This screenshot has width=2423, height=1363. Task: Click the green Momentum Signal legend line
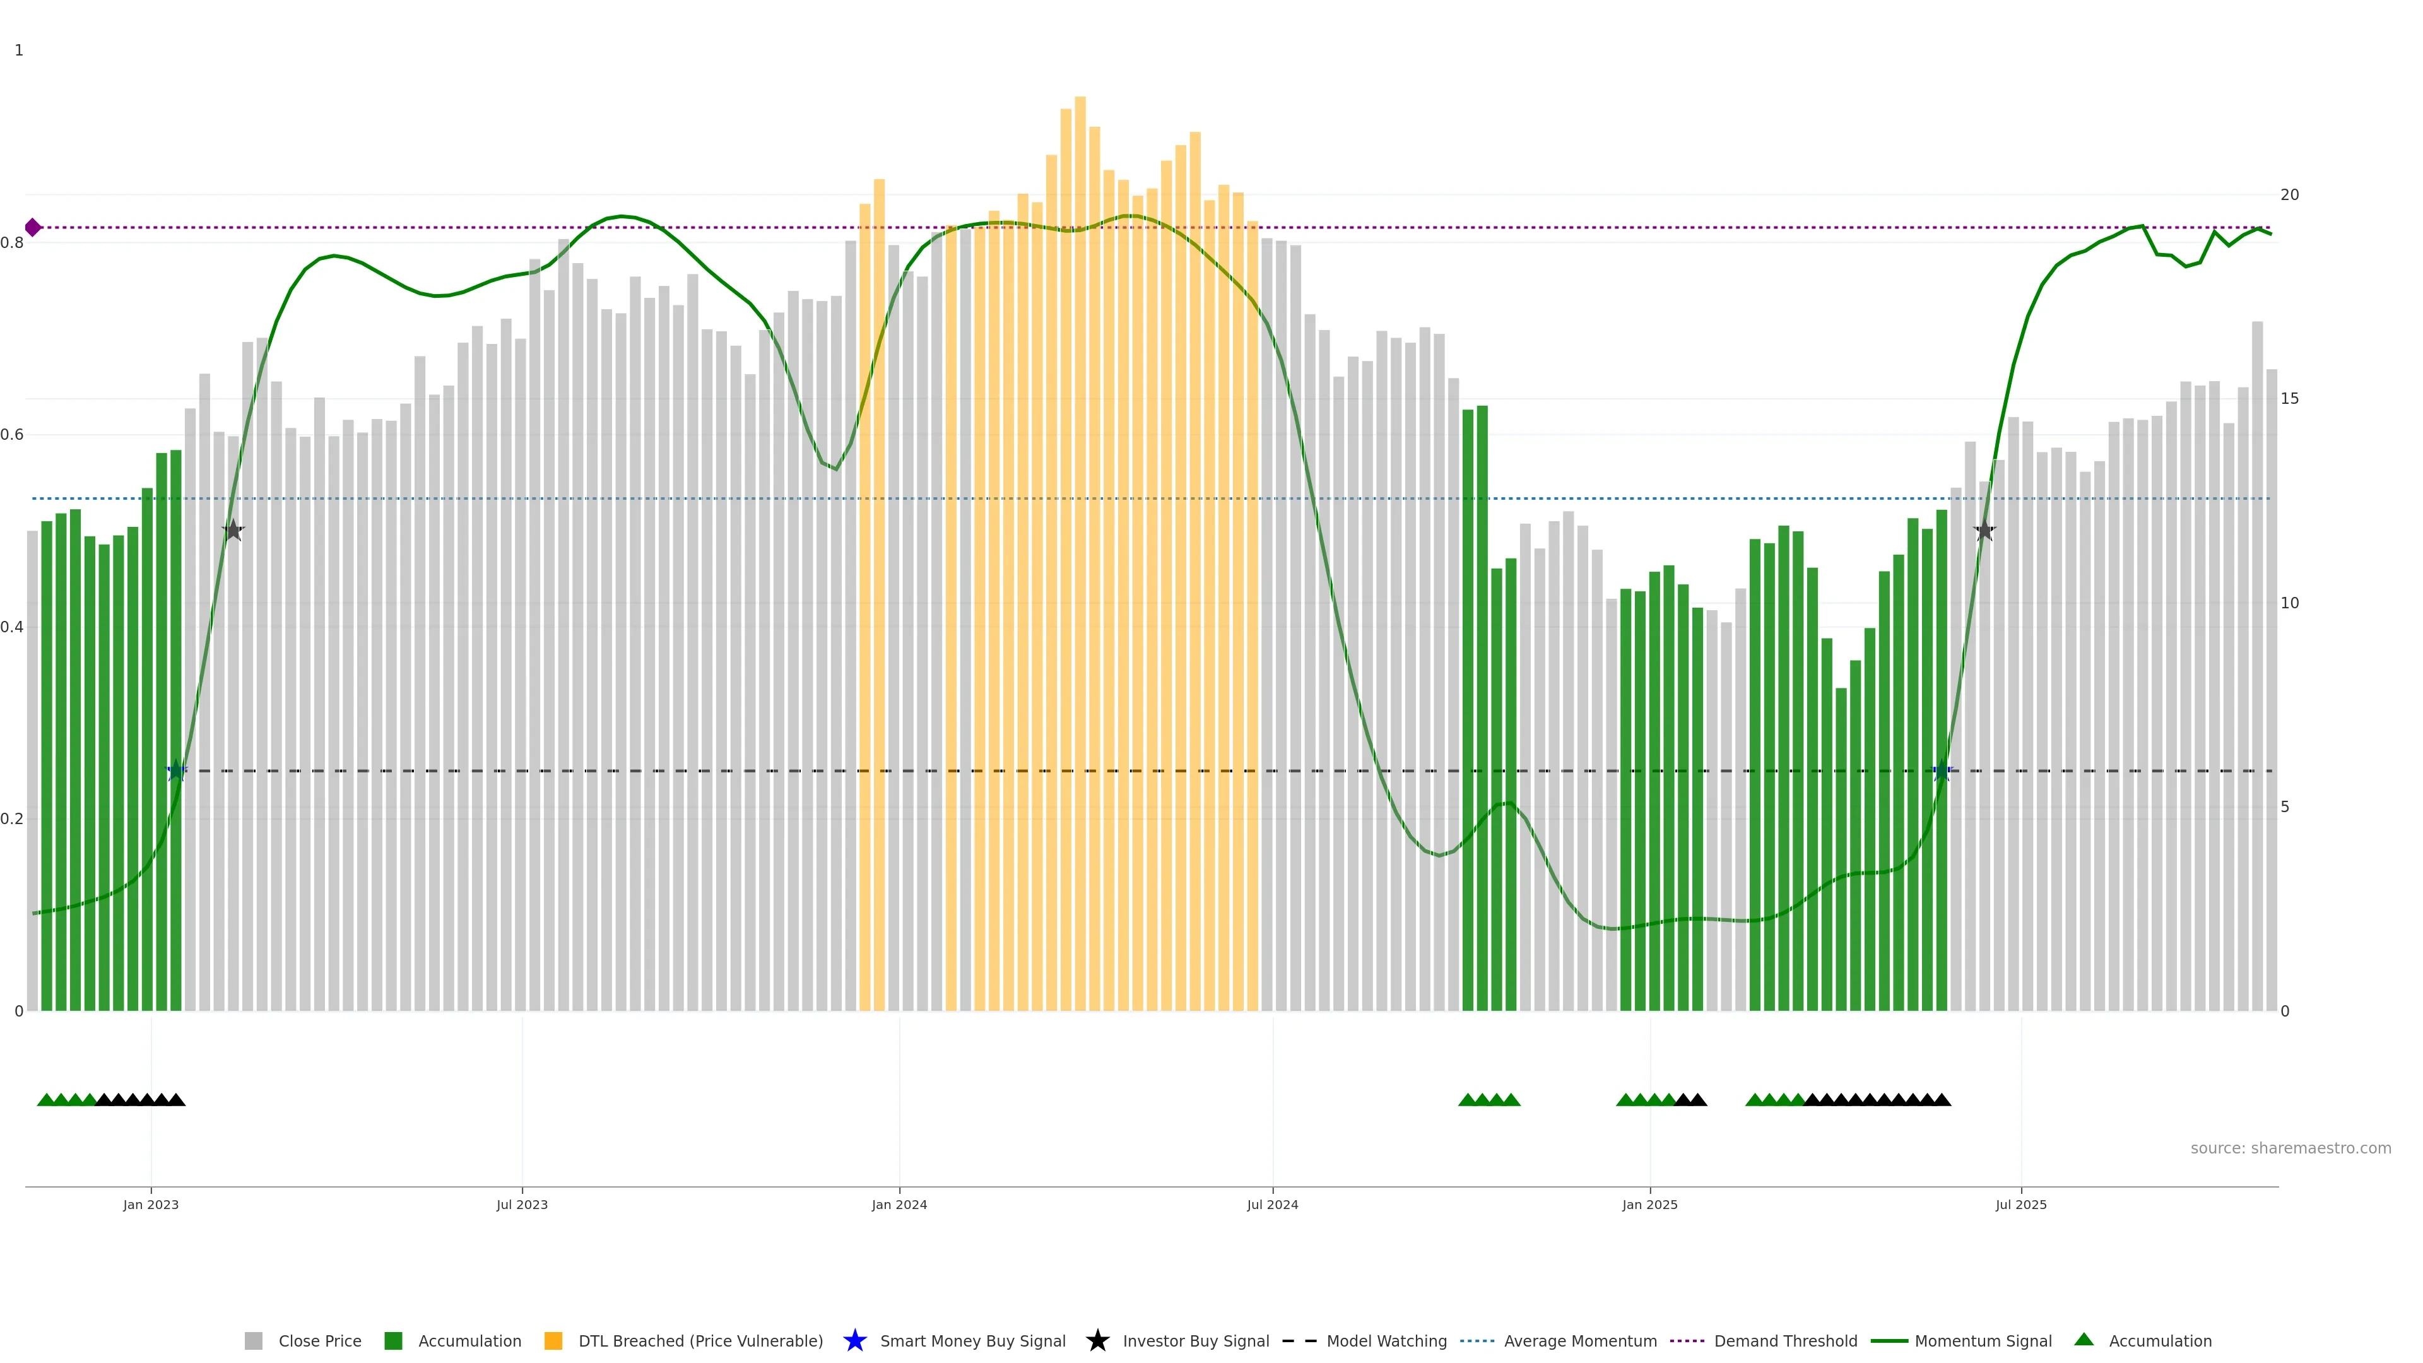[1889, 1340]
